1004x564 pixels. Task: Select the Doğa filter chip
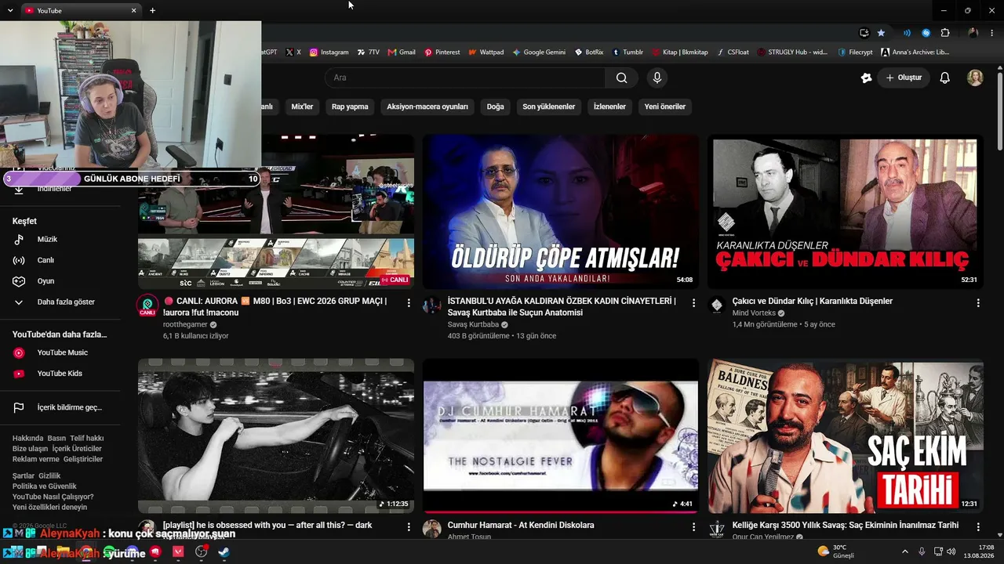[495, 107]
